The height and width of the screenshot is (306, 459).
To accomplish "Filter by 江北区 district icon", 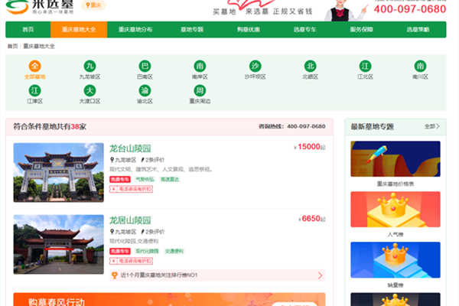I will (x=365, y=66).
